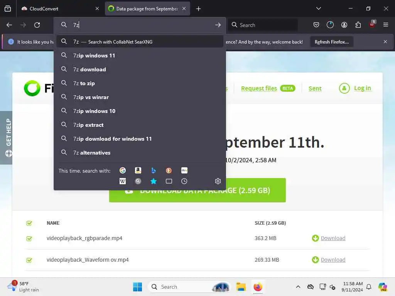Screen dimensions: 395x296
Task: Search in History clock icon
Action: coord(184,181)
